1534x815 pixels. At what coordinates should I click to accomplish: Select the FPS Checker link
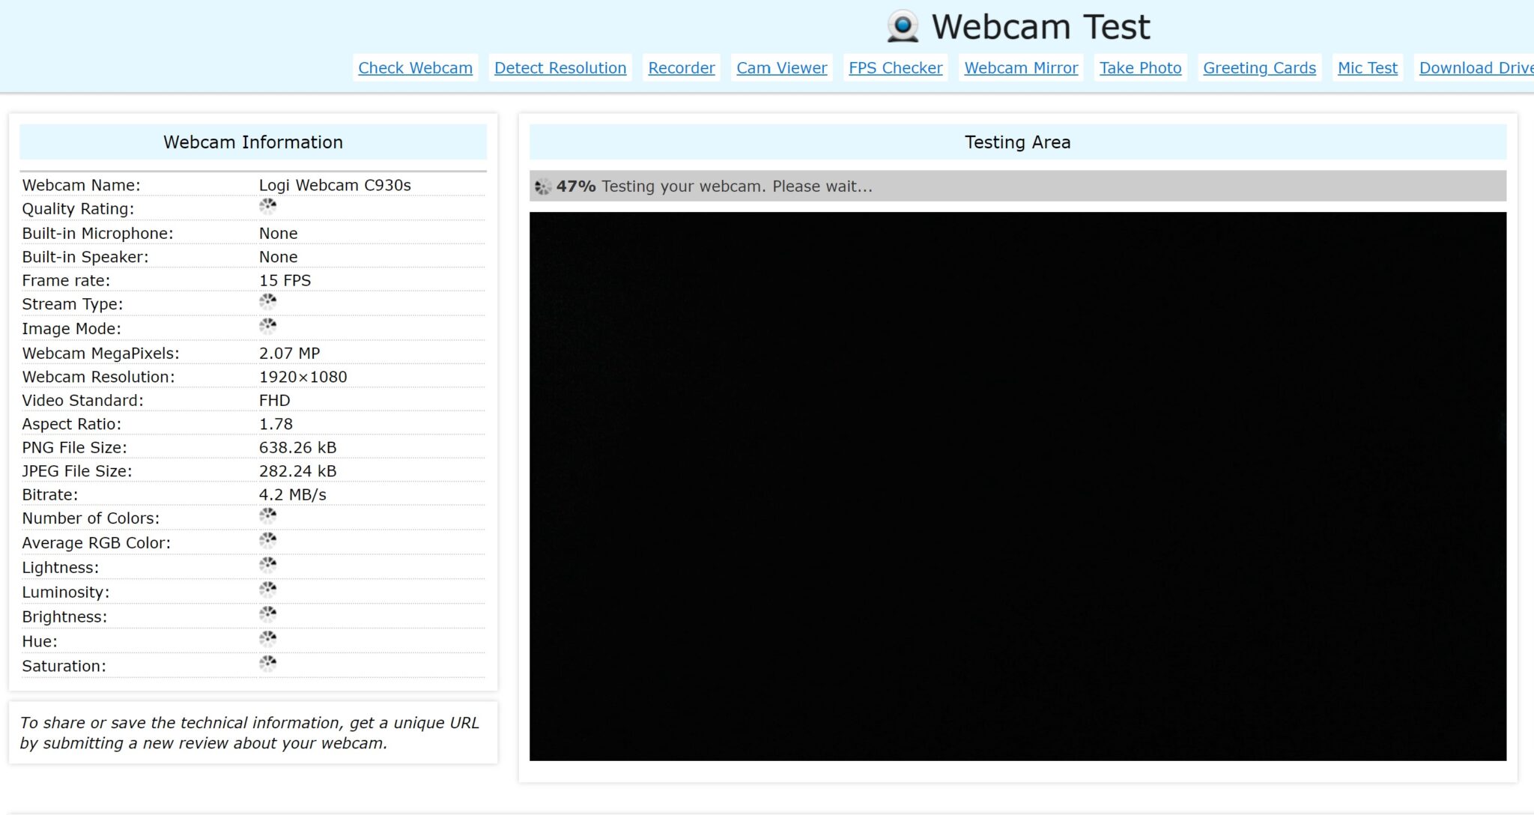click(x=895, y=67)
